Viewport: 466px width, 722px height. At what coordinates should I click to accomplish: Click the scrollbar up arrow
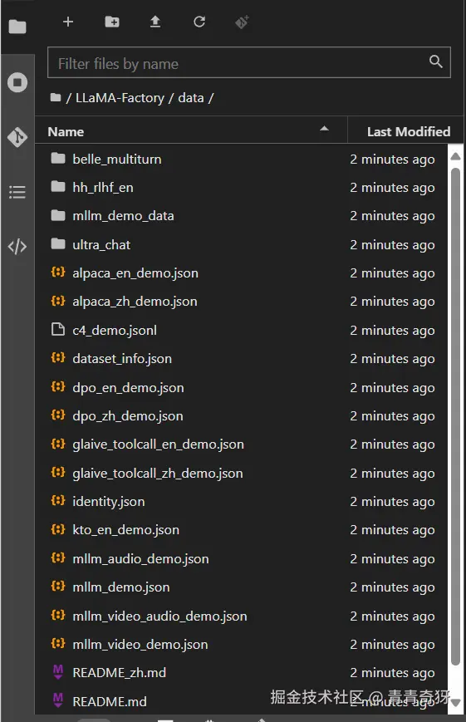(x=455, y=156)
